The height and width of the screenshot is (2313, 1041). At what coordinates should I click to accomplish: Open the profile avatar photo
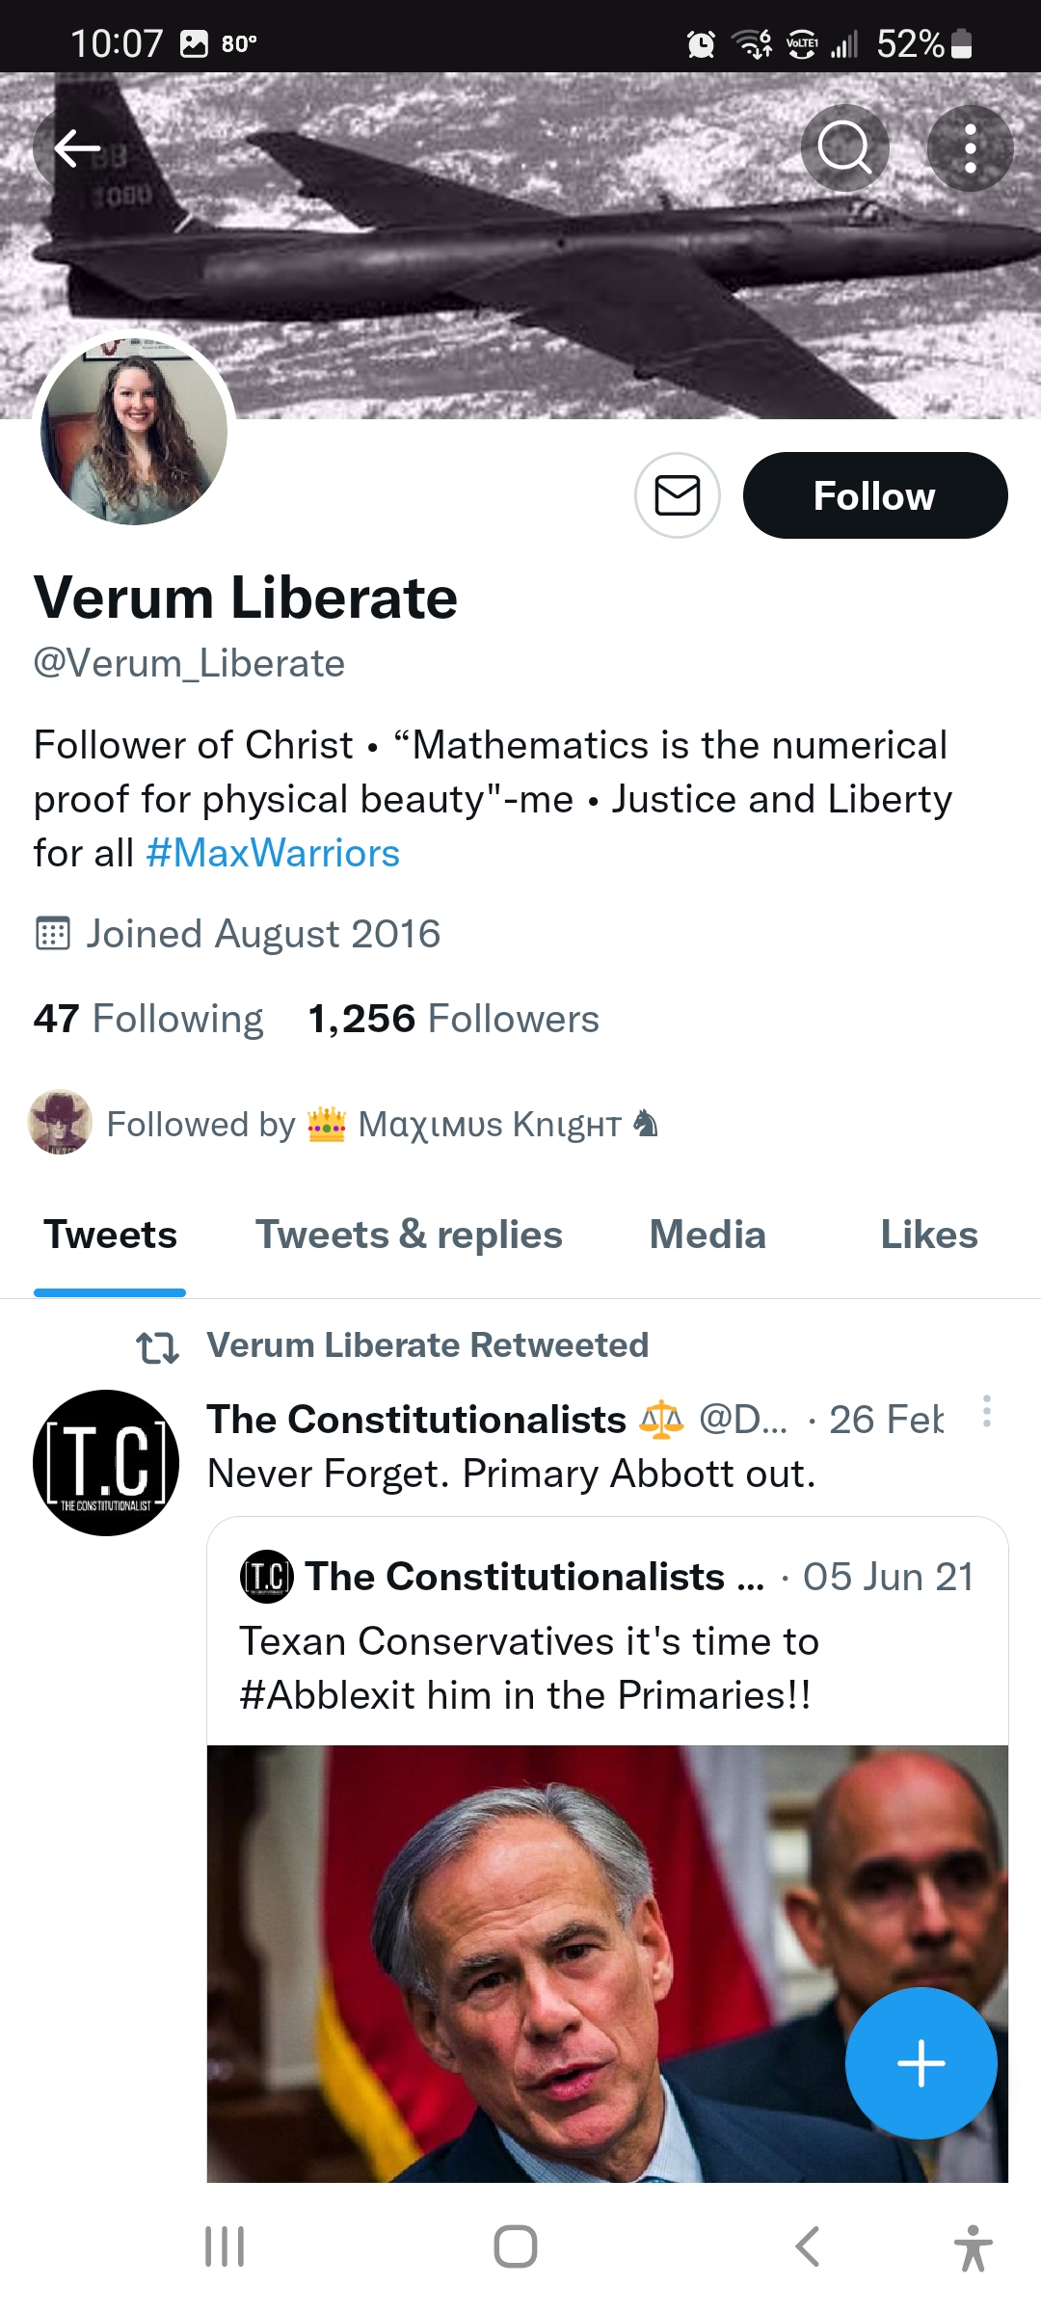point(134,431)
